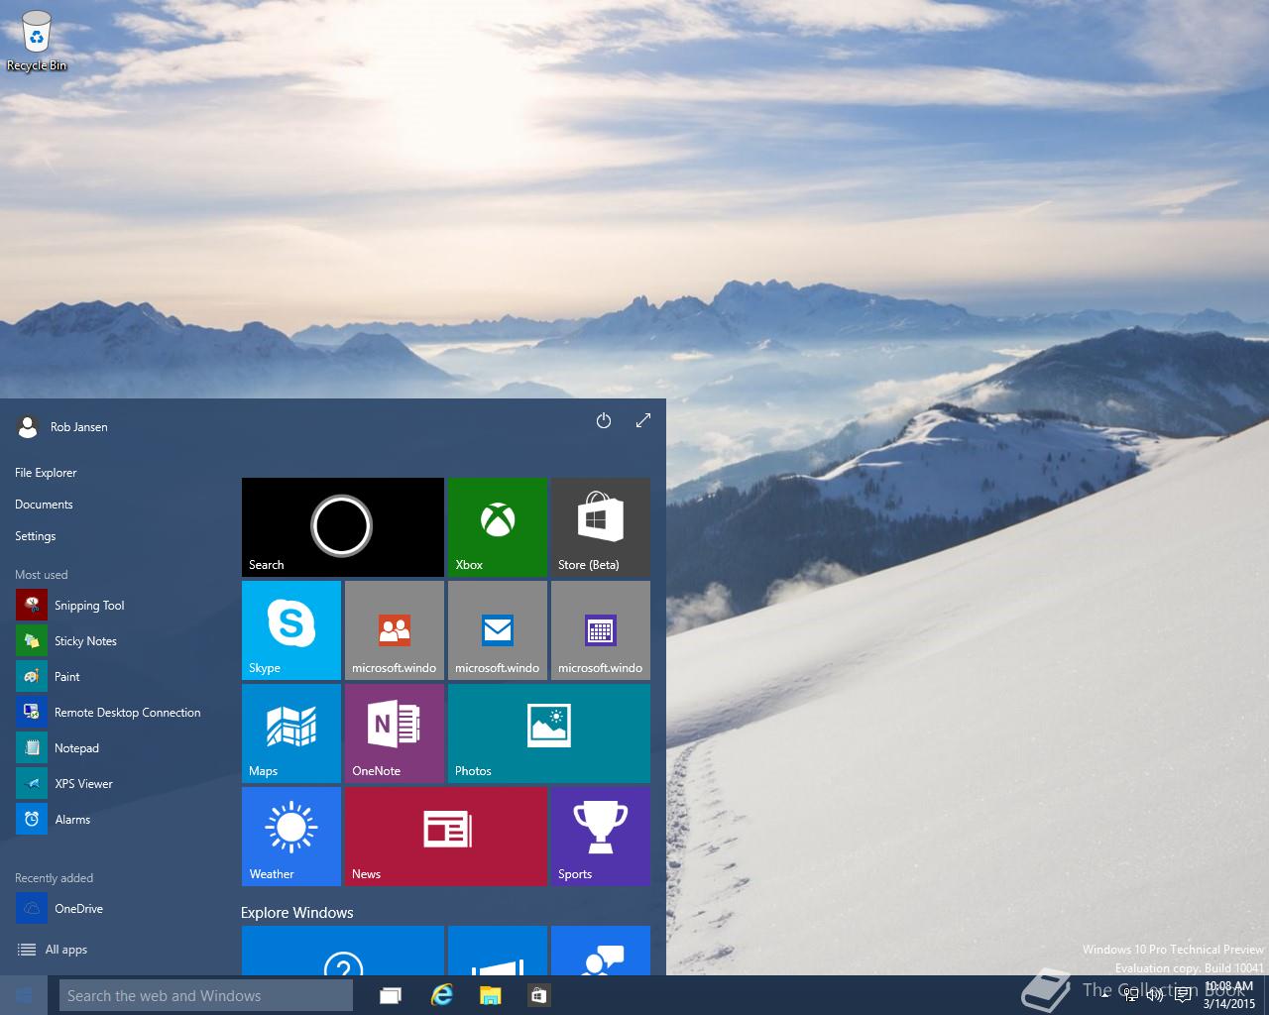Screen dimensions: 1269x1015
Task: Focus the Search the web and Windows box
Action: (x=205, y=995)
